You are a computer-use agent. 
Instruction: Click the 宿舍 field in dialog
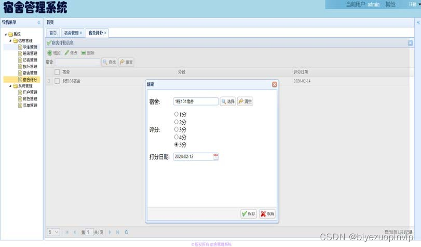click(x=196, y=101)
